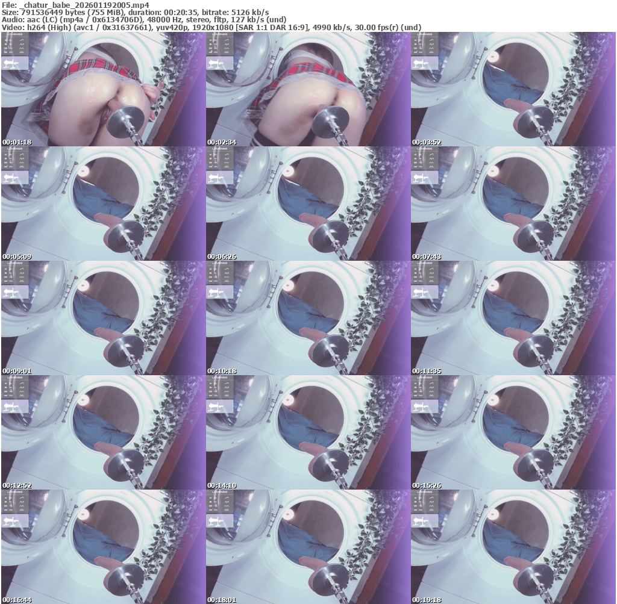The image size is (617, 604).
Task: Select the frame at 00:18:01
Action: tap(308, 547)
